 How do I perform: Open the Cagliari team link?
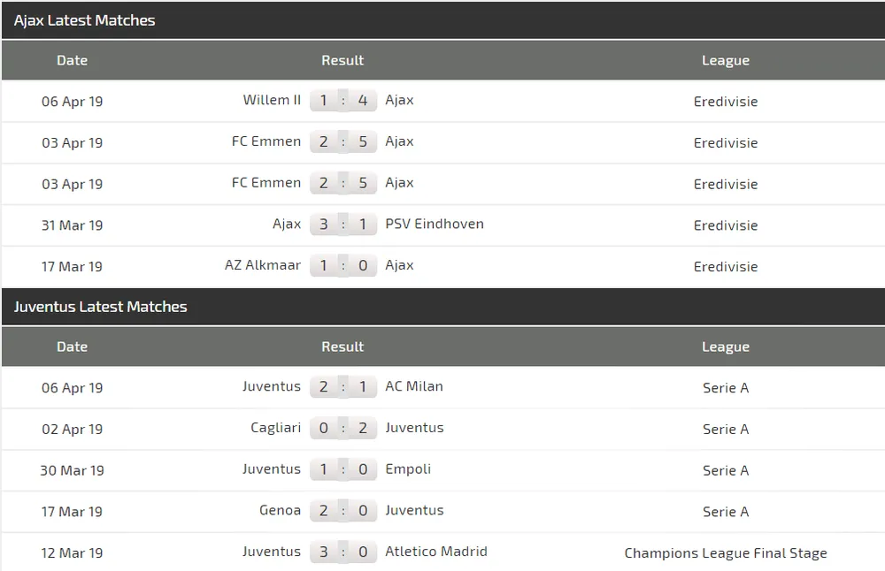tap(275, 428)
